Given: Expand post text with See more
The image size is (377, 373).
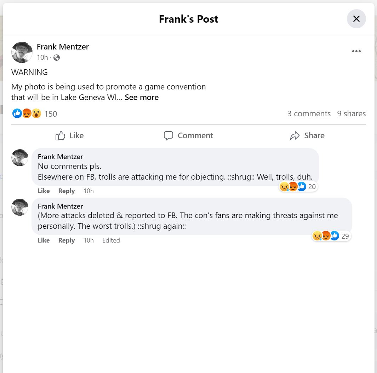Looking at the screenshot, I should (142, 98).
